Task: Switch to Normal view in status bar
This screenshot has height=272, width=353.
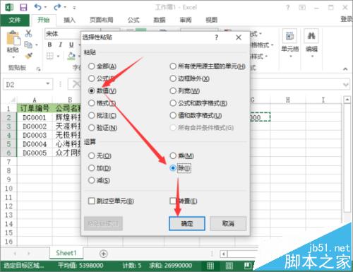Action: [210, 266]
